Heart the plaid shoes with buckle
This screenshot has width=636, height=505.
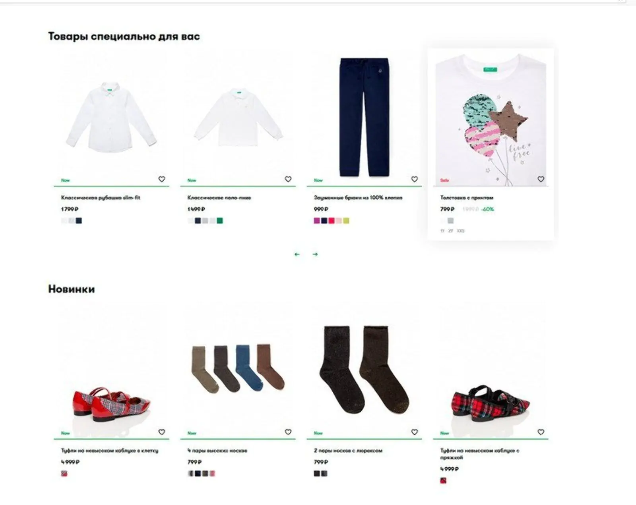[541, 432]
